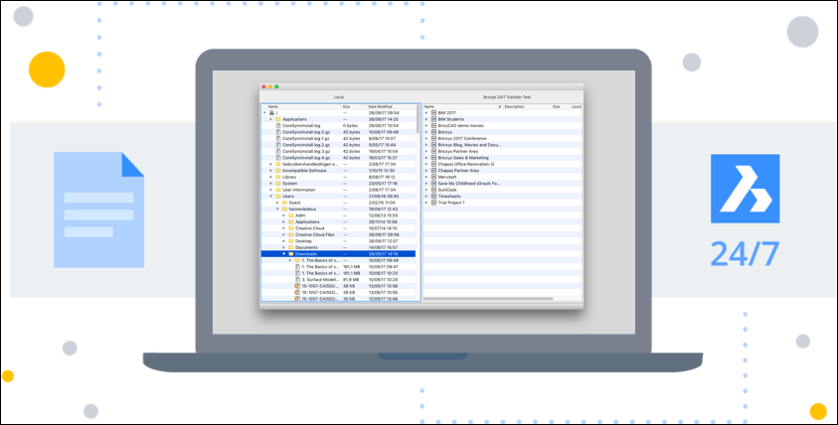This screenshot has width=838, height=425.
Task: Expand the Incompatible Software folder
Action: click(271, 171)
